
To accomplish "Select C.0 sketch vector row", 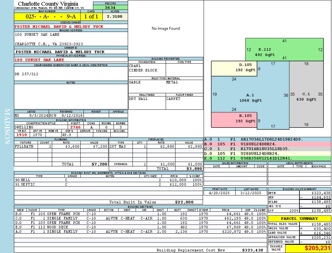I will click(267, 149).
